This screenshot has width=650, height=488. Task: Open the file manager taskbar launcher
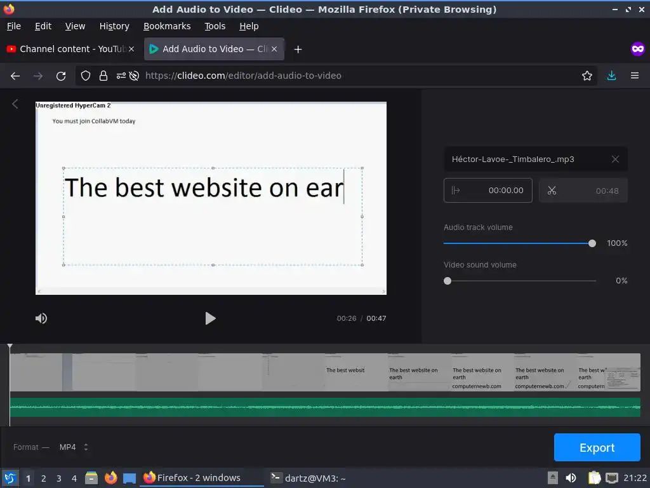(x=91, y=478)
